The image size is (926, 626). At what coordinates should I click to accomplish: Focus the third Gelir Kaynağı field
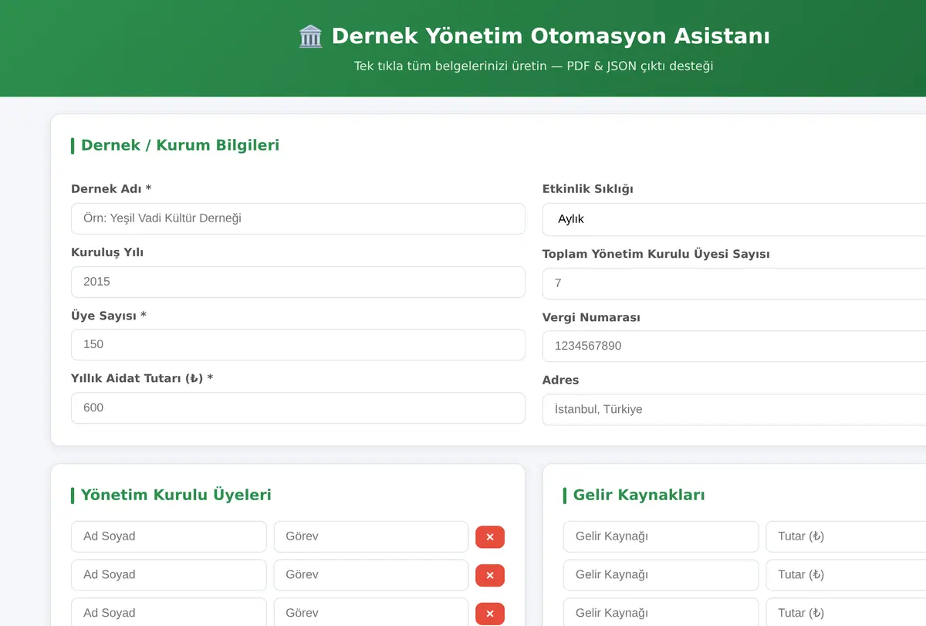[661, 612]
